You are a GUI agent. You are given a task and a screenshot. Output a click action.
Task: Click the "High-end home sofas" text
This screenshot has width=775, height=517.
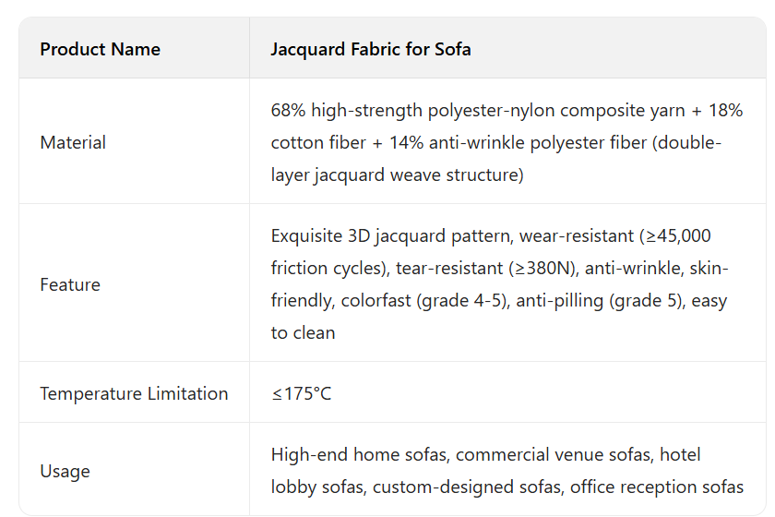359,455
